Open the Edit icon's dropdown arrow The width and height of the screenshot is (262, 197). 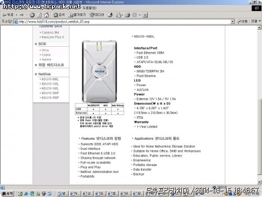140,15
